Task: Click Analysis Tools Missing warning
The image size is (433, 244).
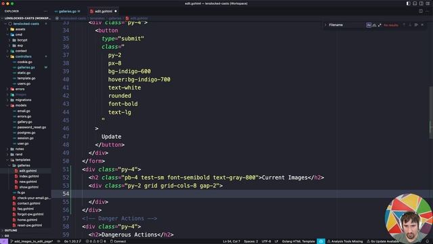Action: tap(345, 241)
